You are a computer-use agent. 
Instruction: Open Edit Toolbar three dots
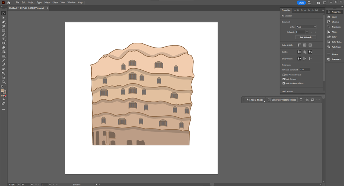(4, 109)
